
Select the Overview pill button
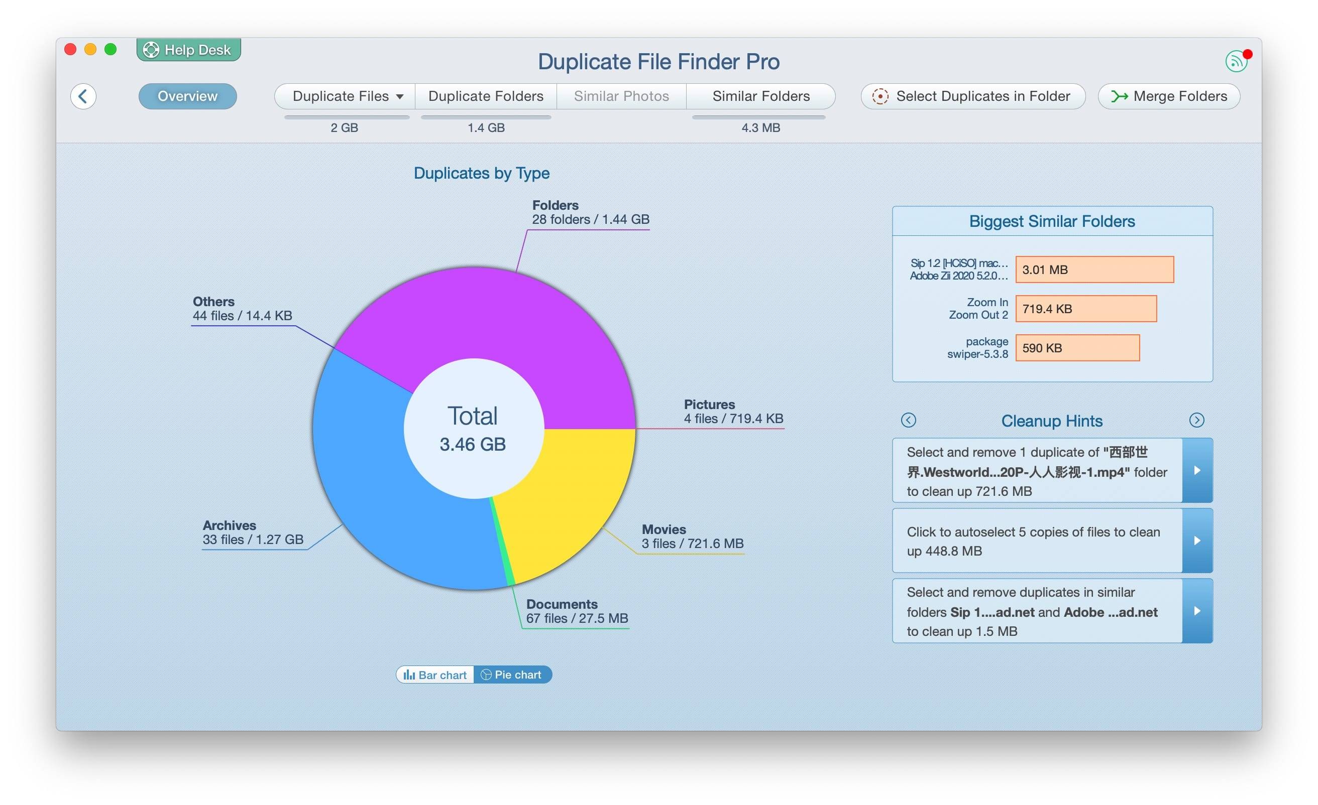point(187,96)
